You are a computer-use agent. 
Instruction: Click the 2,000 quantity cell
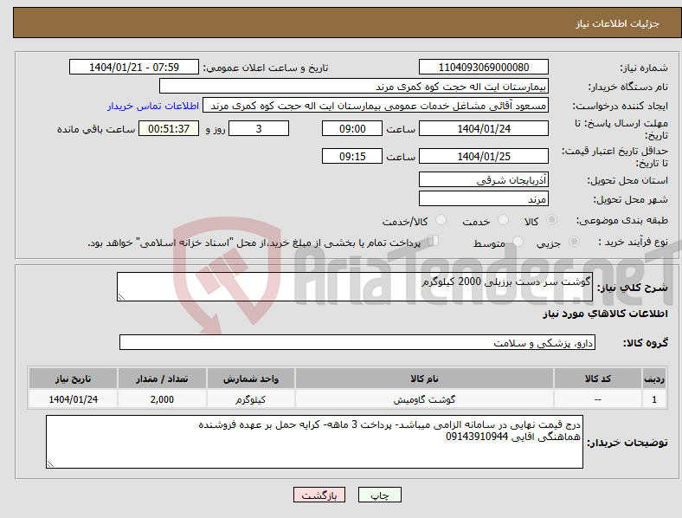click(x=162, y=399)
